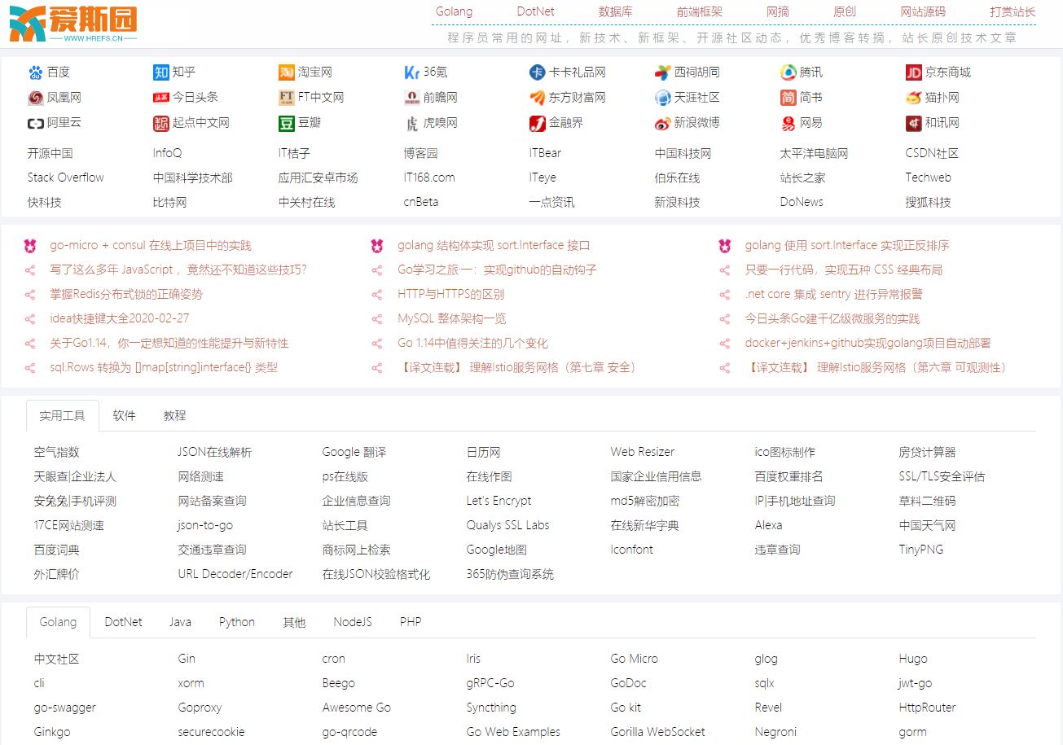1063x745 pixels.
Task: Open the DotNet top navigation item
Action: [x=535, y=11]
